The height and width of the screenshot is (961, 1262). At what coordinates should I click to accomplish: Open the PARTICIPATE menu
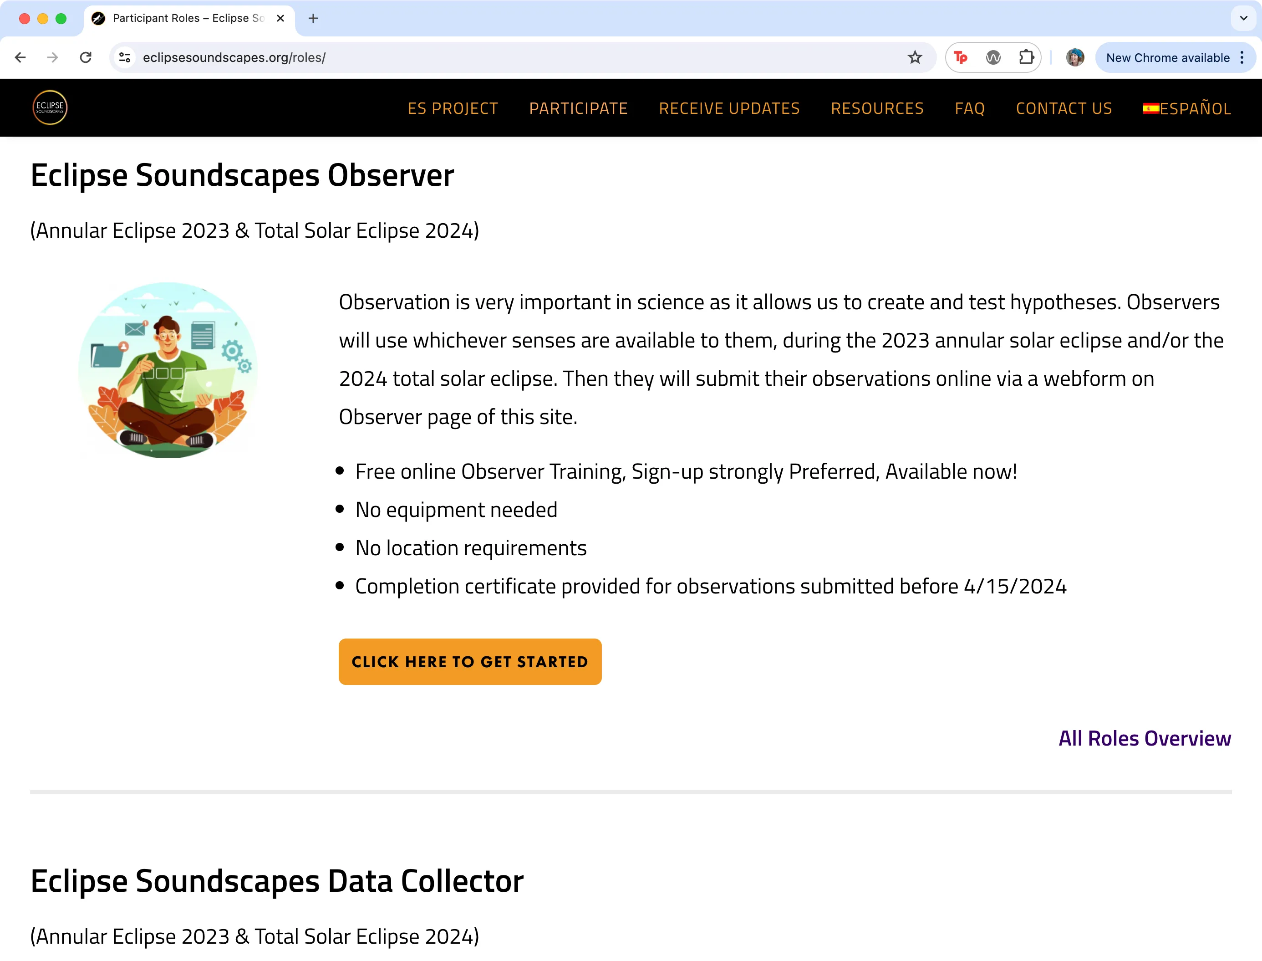pos(578,109)
